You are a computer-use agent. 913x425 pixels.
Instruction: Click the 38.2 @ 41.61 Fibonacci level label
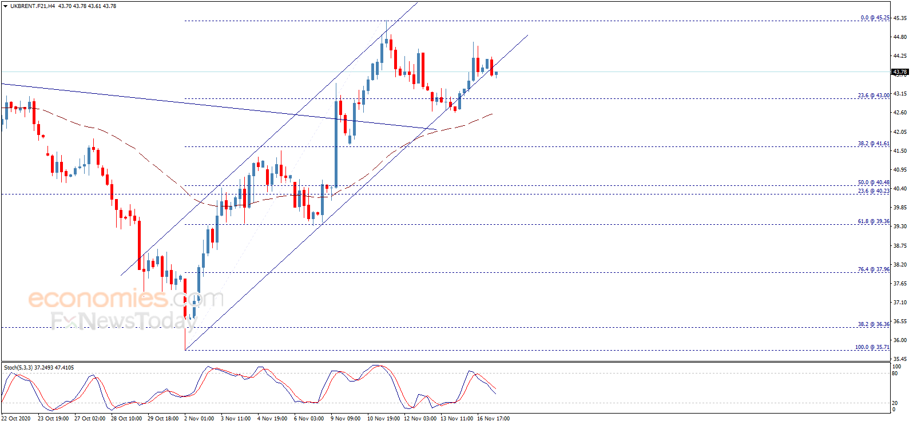click(x=874, y=144)
